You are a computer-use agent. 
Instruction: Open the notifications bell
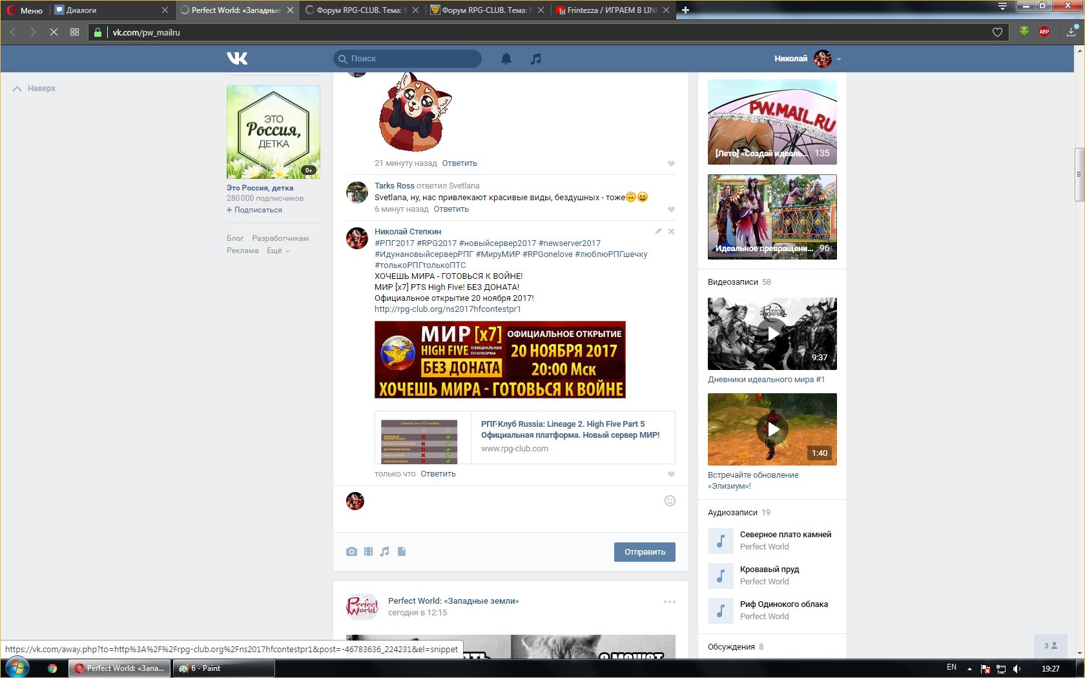pos(506,59)
